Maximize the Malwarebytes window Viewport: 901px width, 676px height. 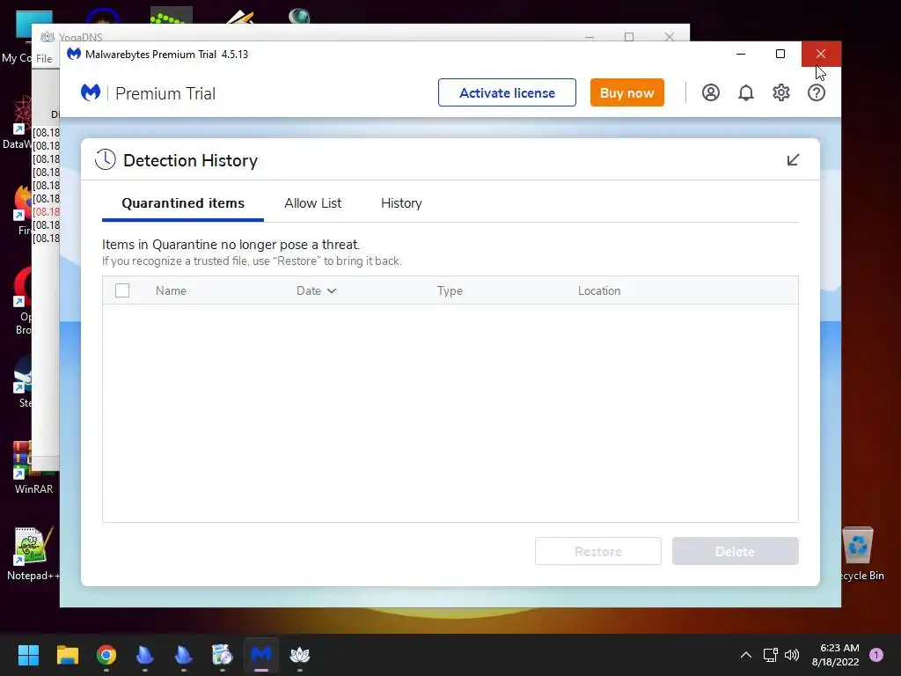780,54
